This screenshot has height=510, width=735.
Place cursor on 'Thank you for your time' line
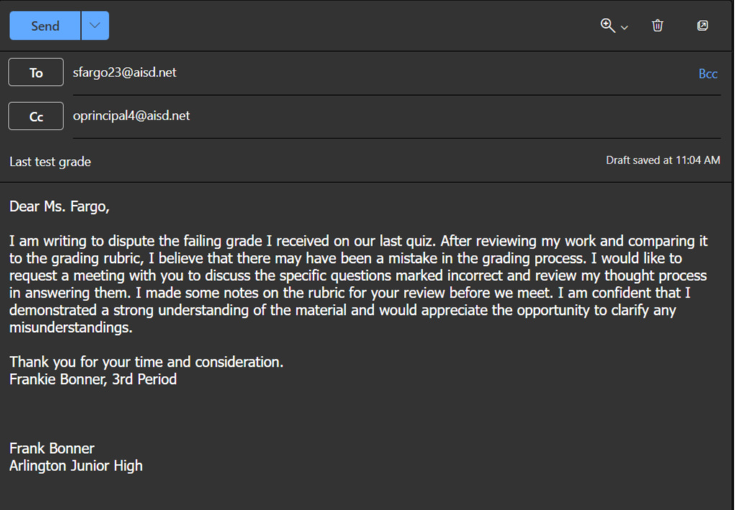pyautogui.click(x=146, y=362)
